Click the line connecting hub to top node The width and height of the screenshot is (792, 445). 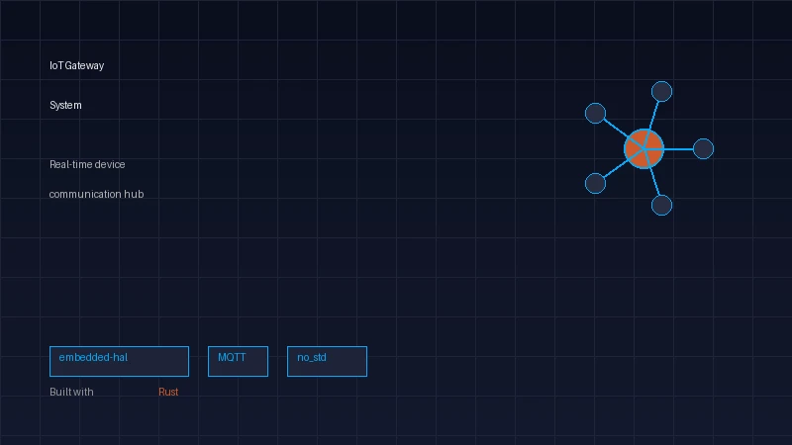pyautogui.click(x=654, y=116)
